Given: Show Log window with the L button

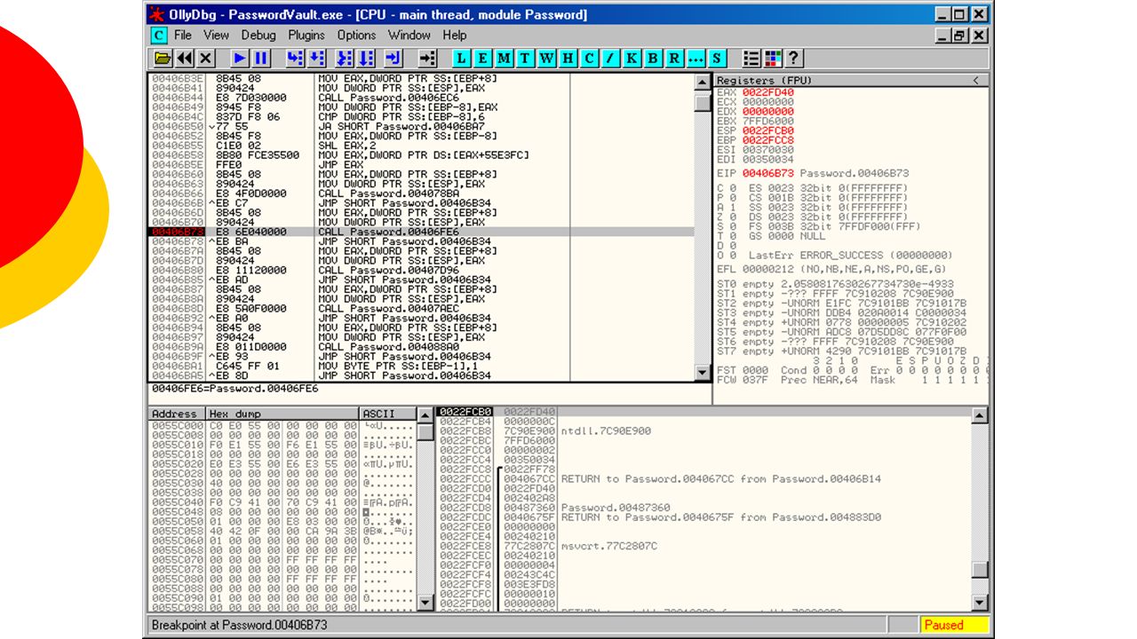Looking at the screenshot, I should tap(462, 59).
